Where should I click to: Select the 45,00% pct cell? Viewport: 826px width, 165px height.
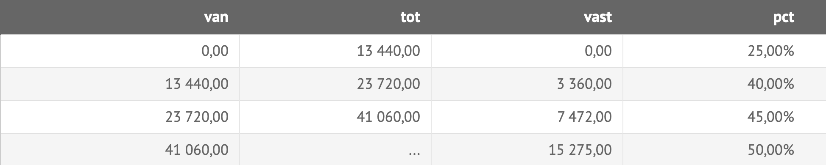click(x=724, y=117)
